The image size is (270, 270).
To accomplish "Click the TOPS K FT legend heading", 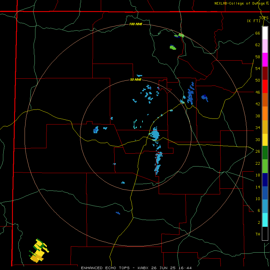I will (258, 19).
